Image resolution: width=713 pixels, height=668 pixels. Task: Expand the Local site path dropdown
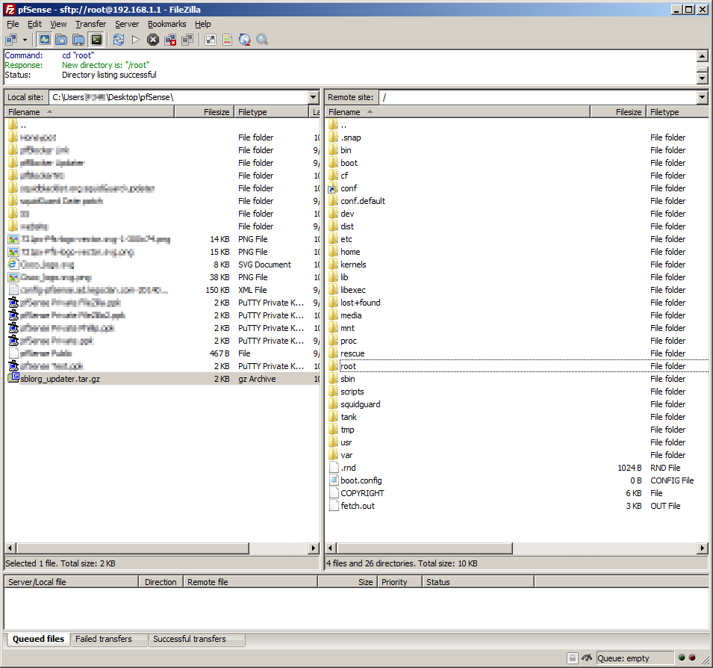(314, 97)
